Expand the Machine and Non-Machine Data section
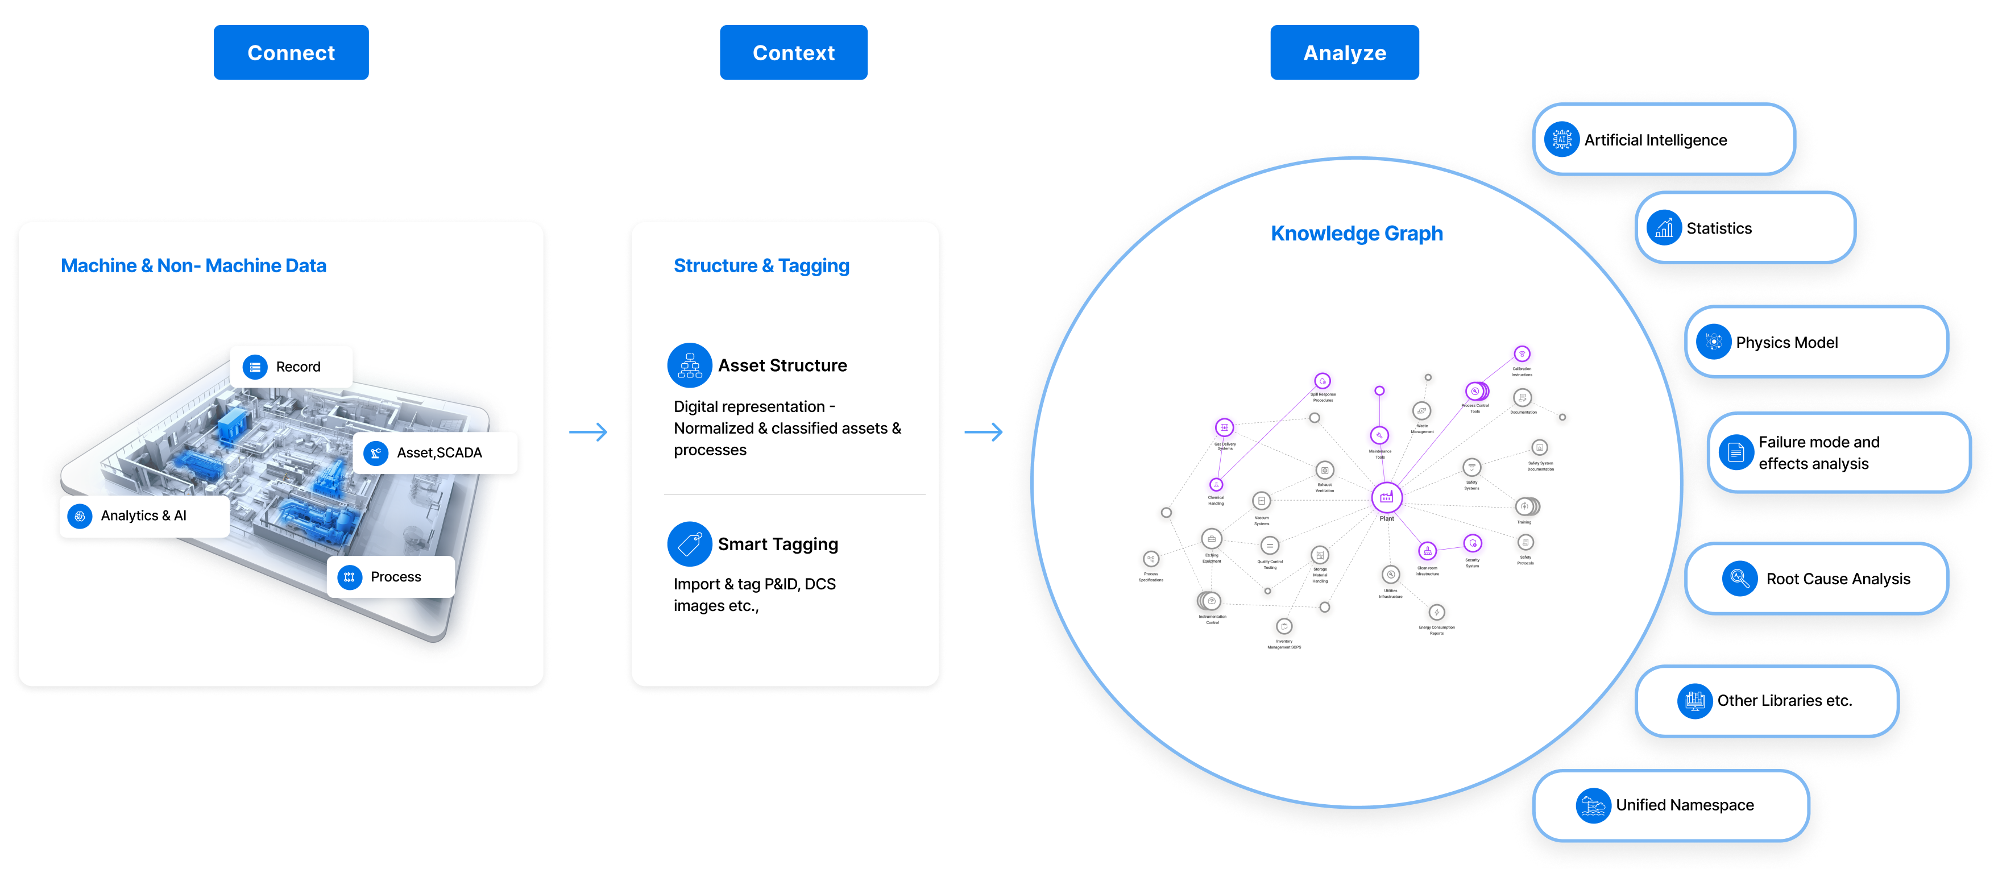The height and width of the screenshot is (869, 1994). (190, 265)
